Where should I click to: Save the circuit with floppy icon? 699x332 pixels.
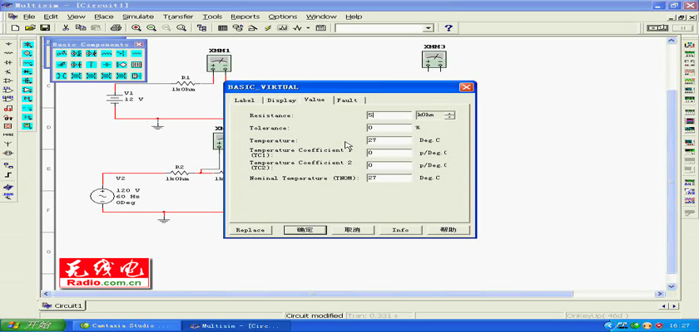pyautogui.click(x=45, y=27)
